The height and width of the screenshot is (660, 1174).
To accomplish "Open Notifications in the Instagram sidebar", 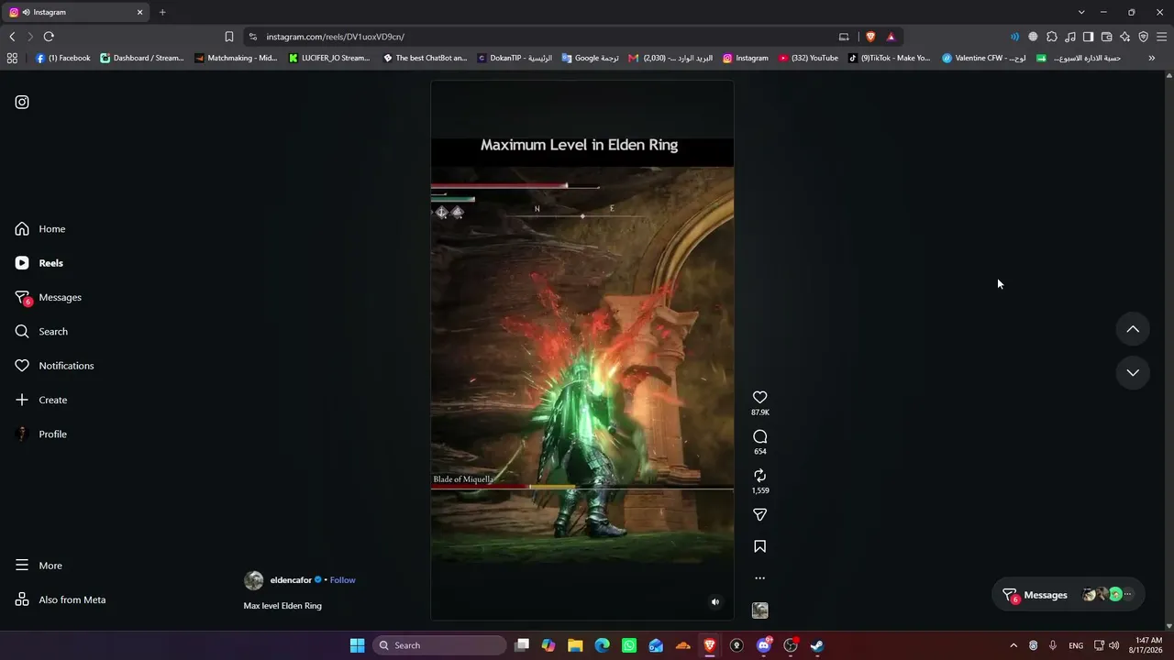I will (55, 366).
